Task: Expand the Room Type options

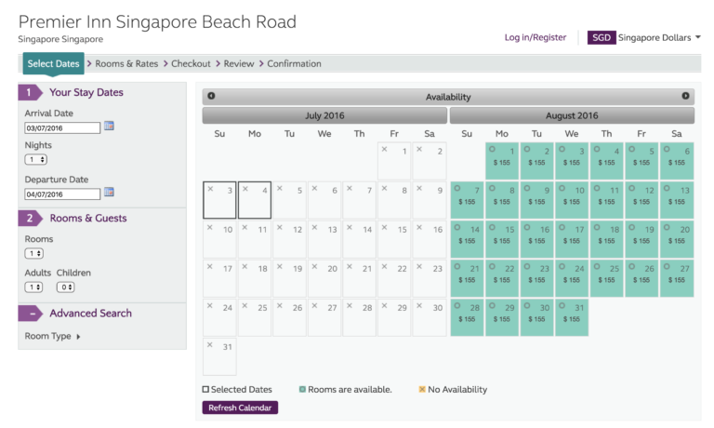Action: point(52,337)
